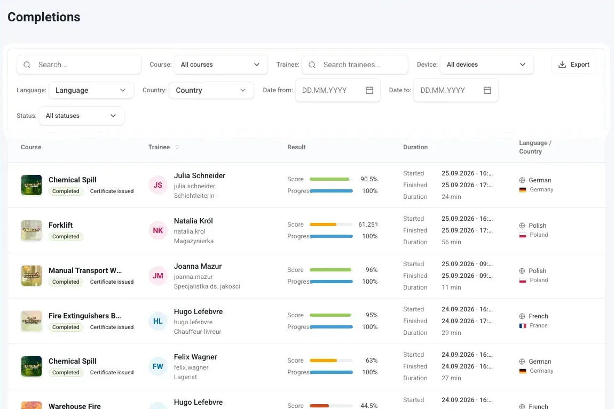Click the JM avatar for Joanna Mazur

(158, 276)
